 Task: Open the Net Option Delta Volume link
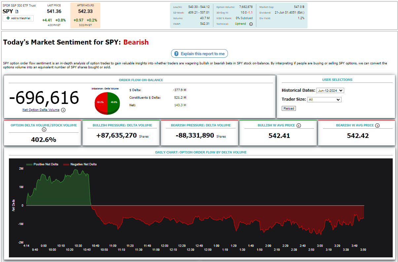pyautogui.click(x=41, y=110)
